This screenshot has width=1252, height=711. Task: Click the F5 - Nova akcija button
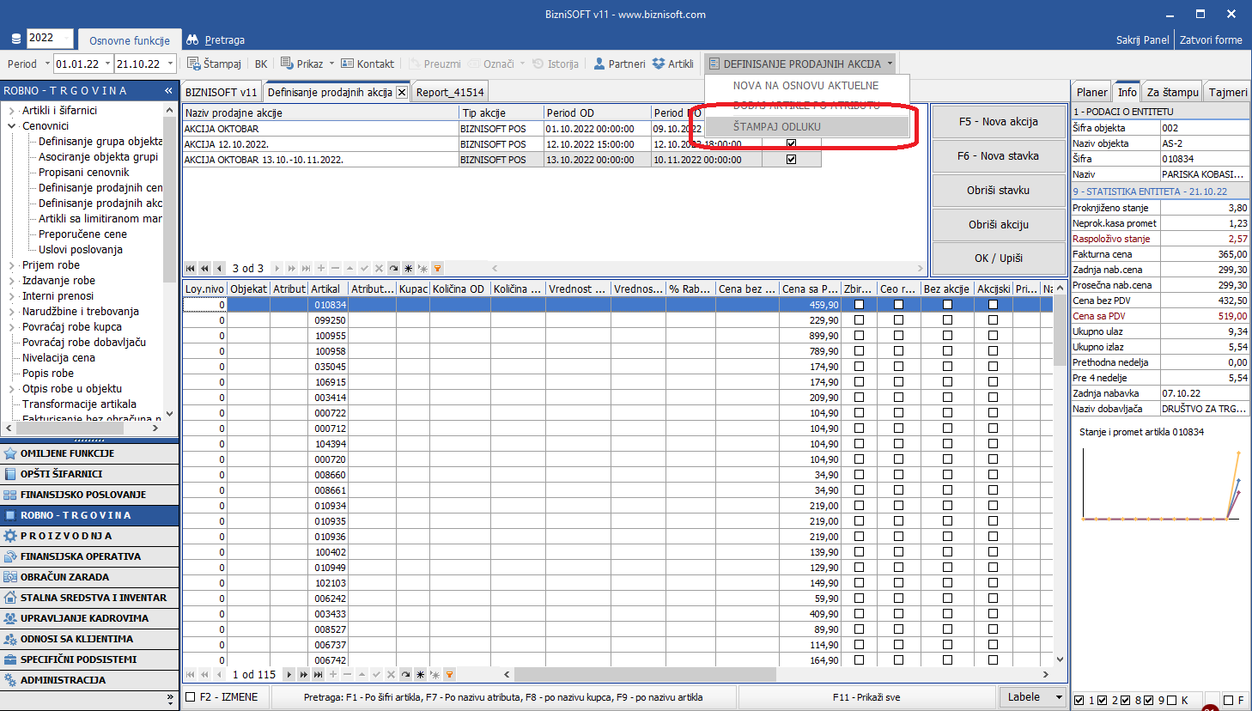pyautogui.click(x=998, y=121)
